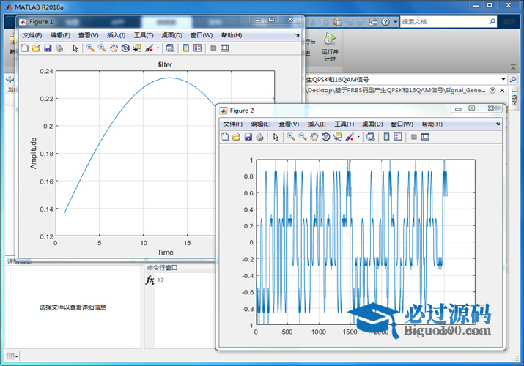Select Brush data tool in Figure 1
Viewport: 524px width, 366px height.
(149, 48)
